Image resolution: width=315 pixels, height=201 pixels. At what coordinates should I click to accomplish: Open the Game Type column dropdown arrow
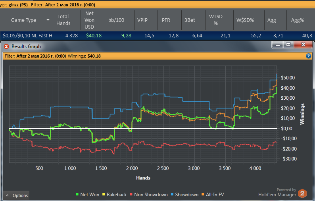click(48, 20)
